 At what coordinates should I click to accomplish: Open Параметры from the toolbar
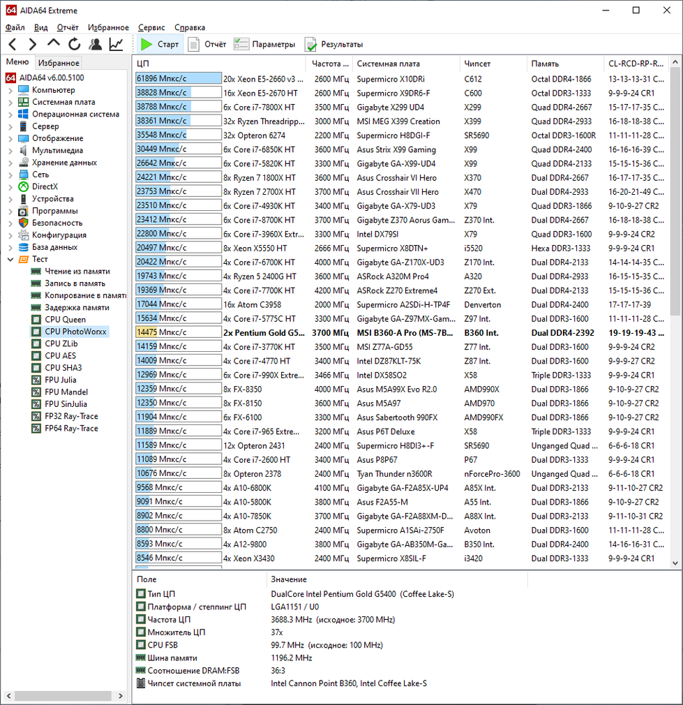coord(264,45)
